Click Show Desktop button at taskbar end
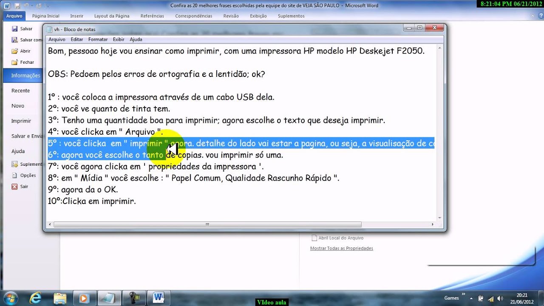The image size is (544, 306). coord(541,298)
